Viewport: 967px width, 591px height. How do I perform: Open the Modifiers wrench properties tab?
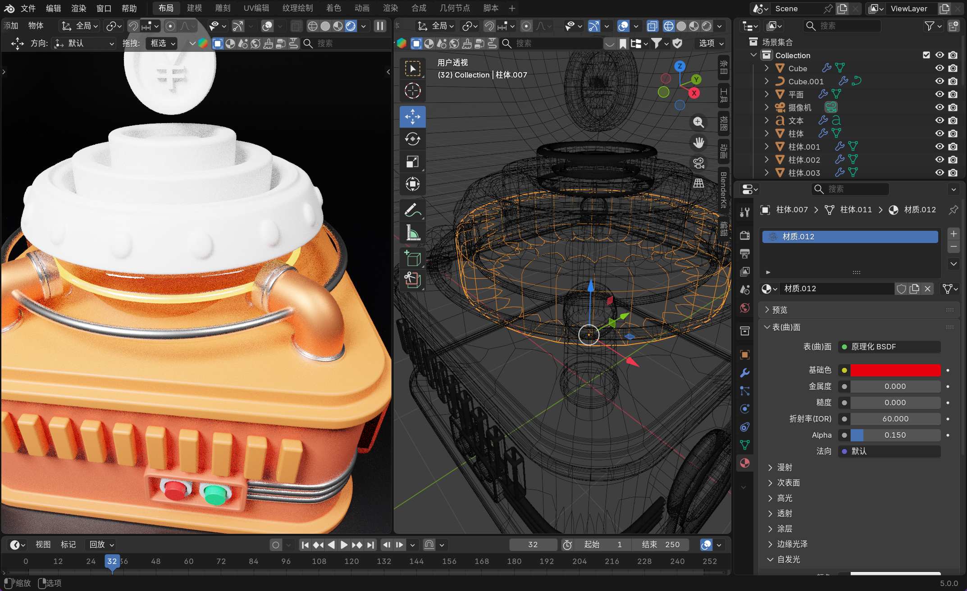pos(745,373)
